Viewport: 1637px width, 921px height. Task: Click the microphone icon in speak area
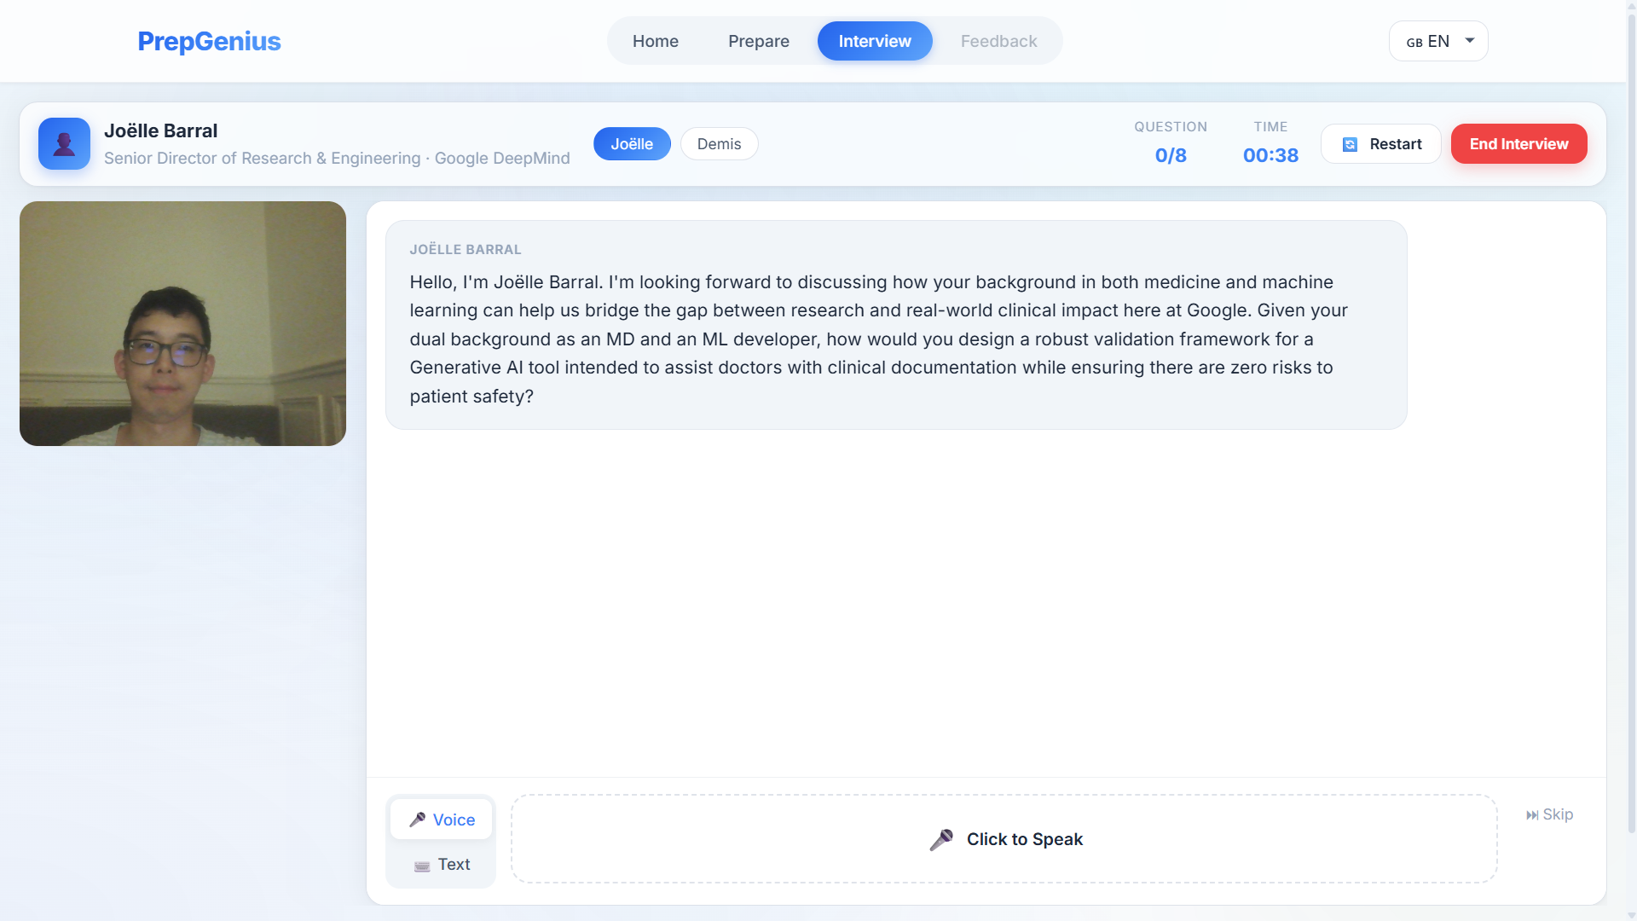[941, 839]
